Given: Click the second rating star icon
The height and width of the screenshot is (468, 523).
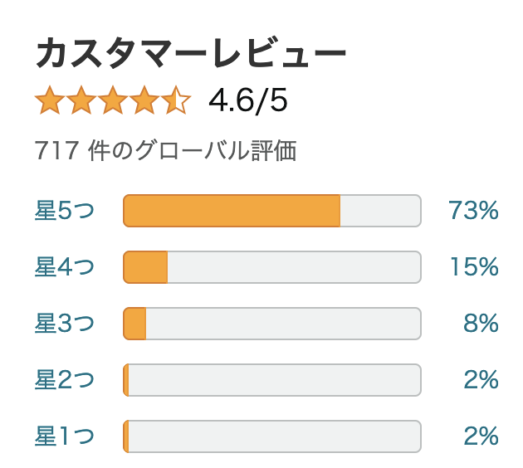Looking at the screenshot, I should click(81, 100).
